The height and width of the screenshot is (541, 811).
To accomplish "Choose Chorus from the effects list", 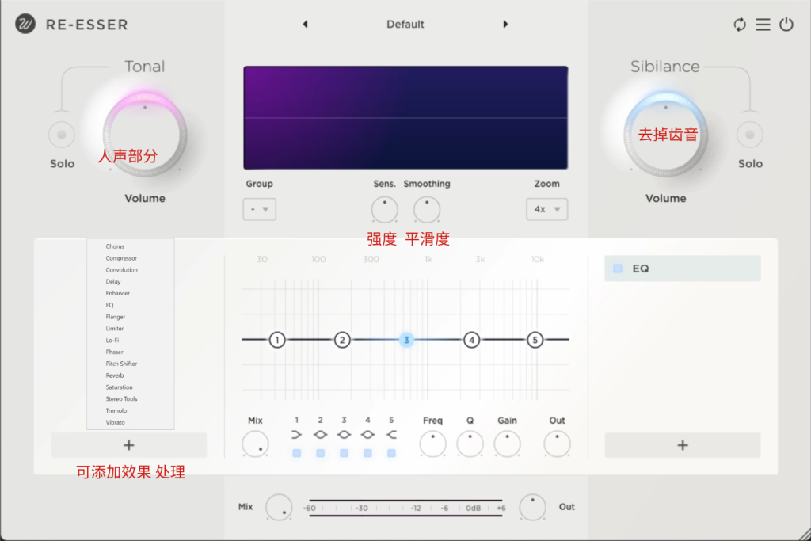I will tap(115, 246).
